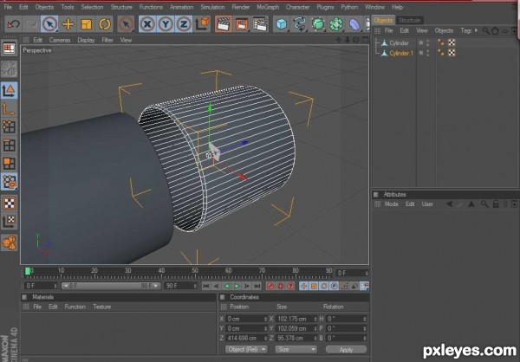Click the Make Editable icon
This screenshot has height=362, width=520.
click(x=9, y=68)
